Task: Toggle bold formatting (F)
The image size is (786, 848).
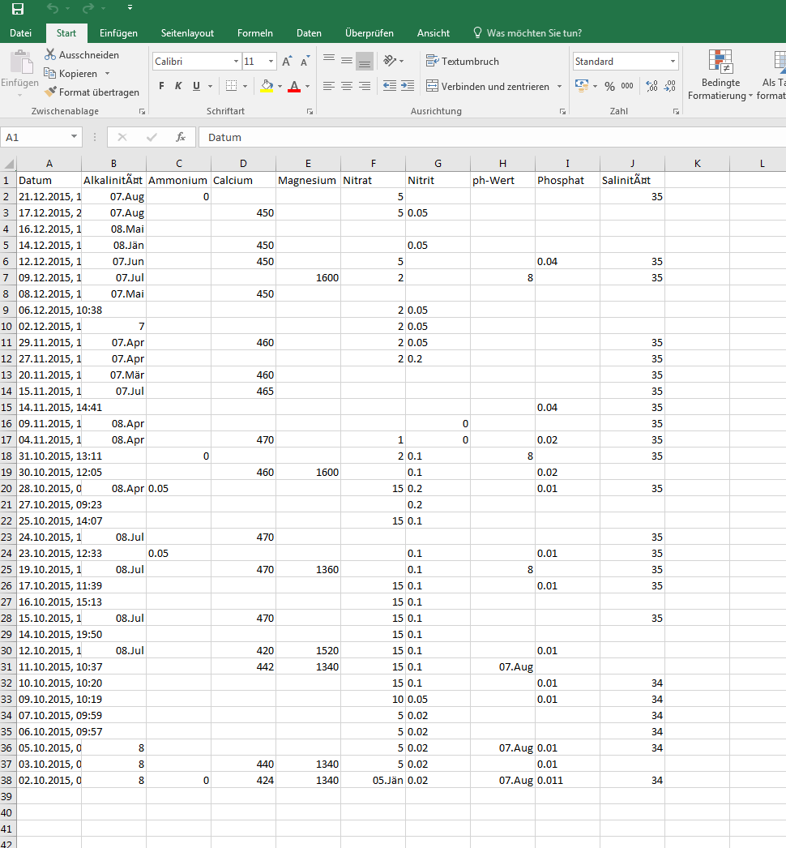Action: pyautogui.click(x=161, y=86)
